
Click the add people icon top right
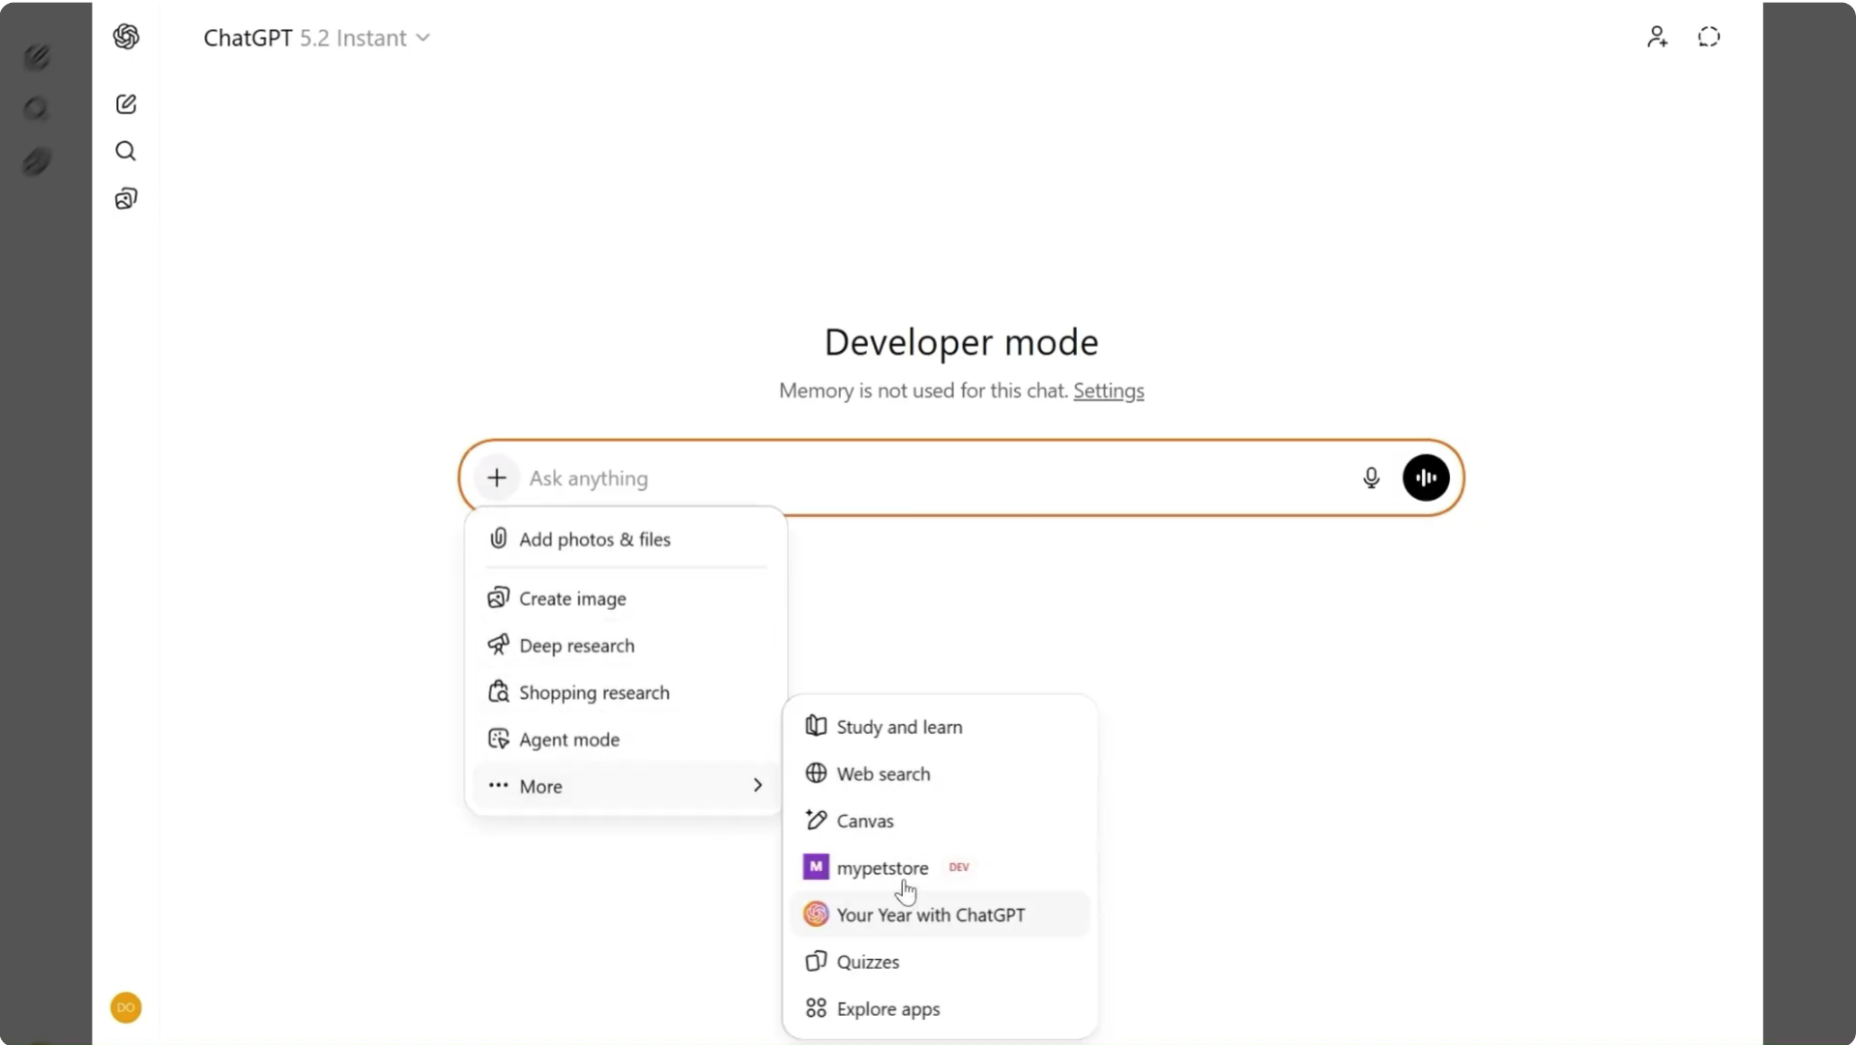click(x=1657, y=37)
